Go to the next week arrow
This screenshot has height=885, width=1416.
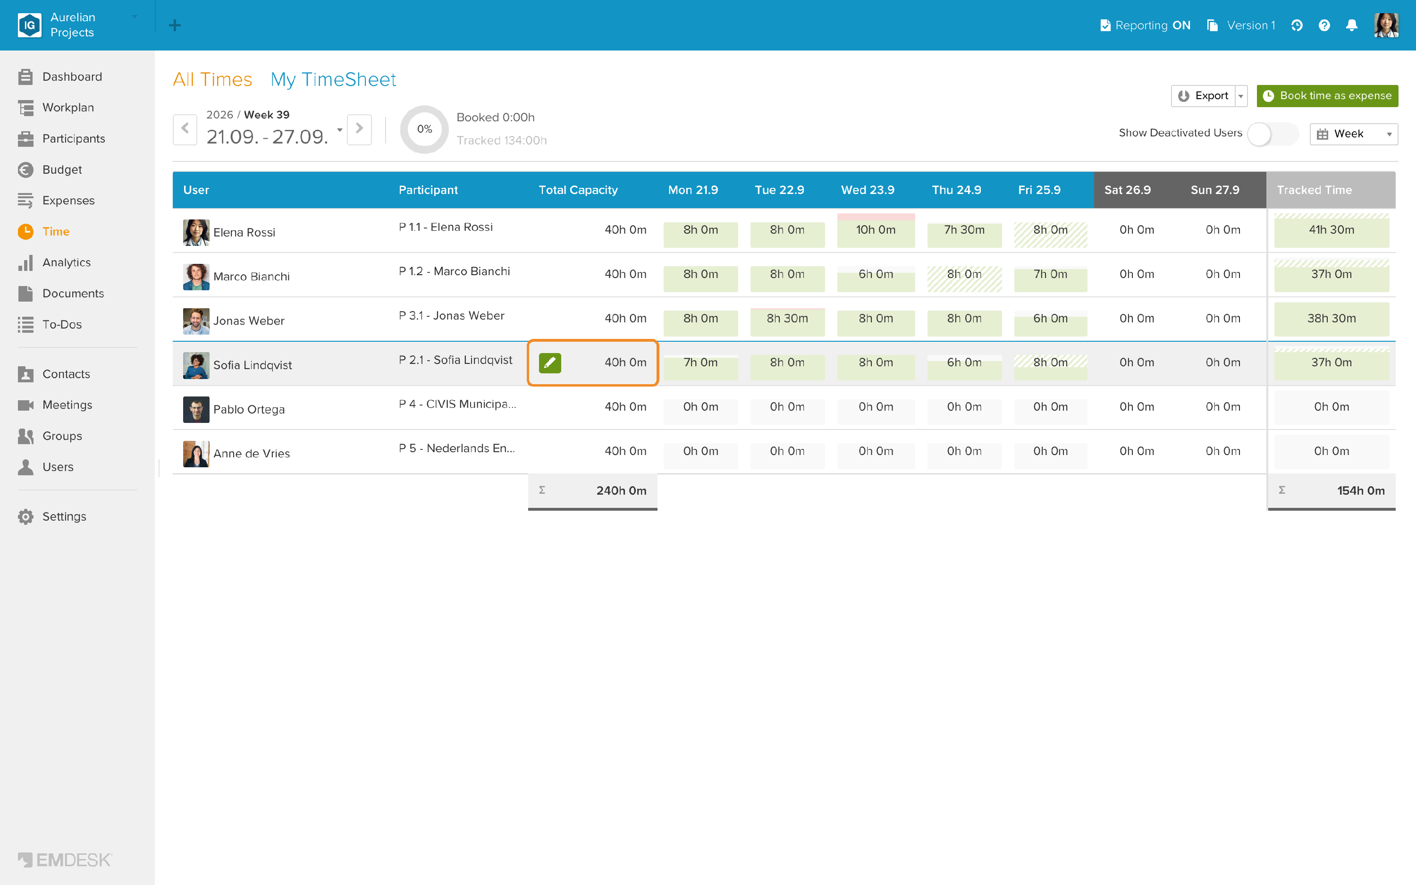click(x=359, y=129)
